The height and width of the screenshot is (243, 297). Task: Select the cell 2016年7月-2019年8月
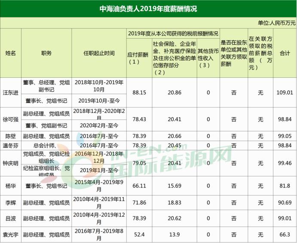[x=99, y=235]
